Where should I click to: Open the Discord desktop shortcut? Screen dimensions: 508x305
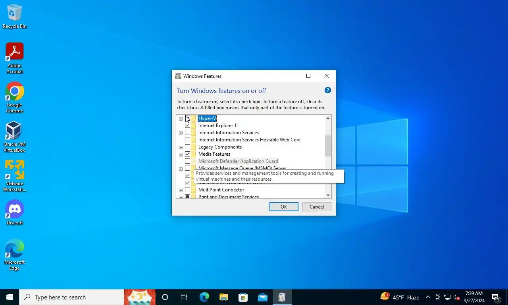click(15, 212)
